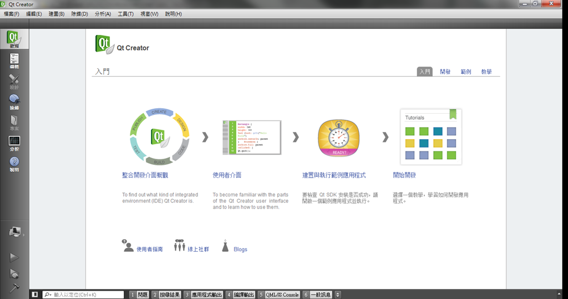Switch to Edit mode in sidebar
568x299 pixels.
point(14,61)
